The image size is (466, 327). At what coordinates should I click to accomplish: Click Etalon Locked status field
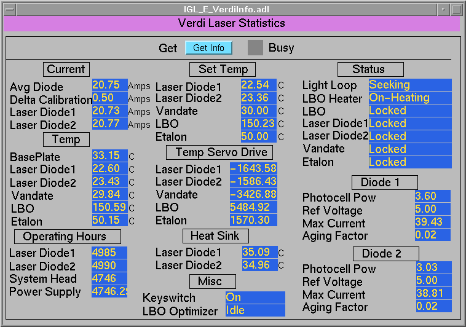point(410,163)
